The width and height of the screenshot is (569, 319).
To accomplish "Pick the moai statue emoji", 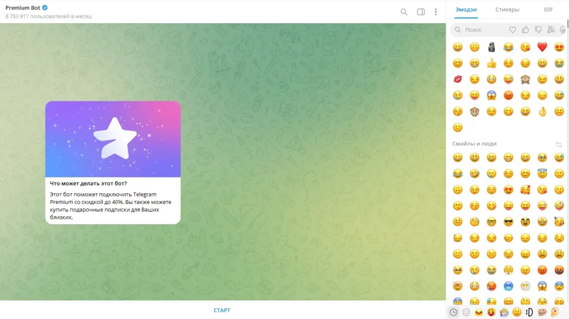I will pyautogui.click(x=491, y=47).
